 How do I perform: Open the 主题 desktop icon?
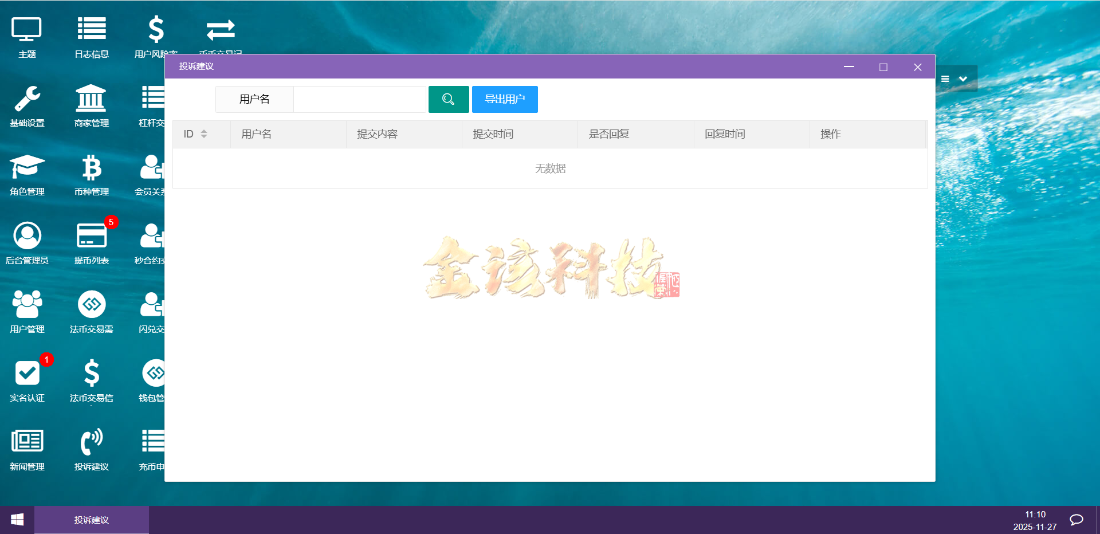tap(26, 34)
